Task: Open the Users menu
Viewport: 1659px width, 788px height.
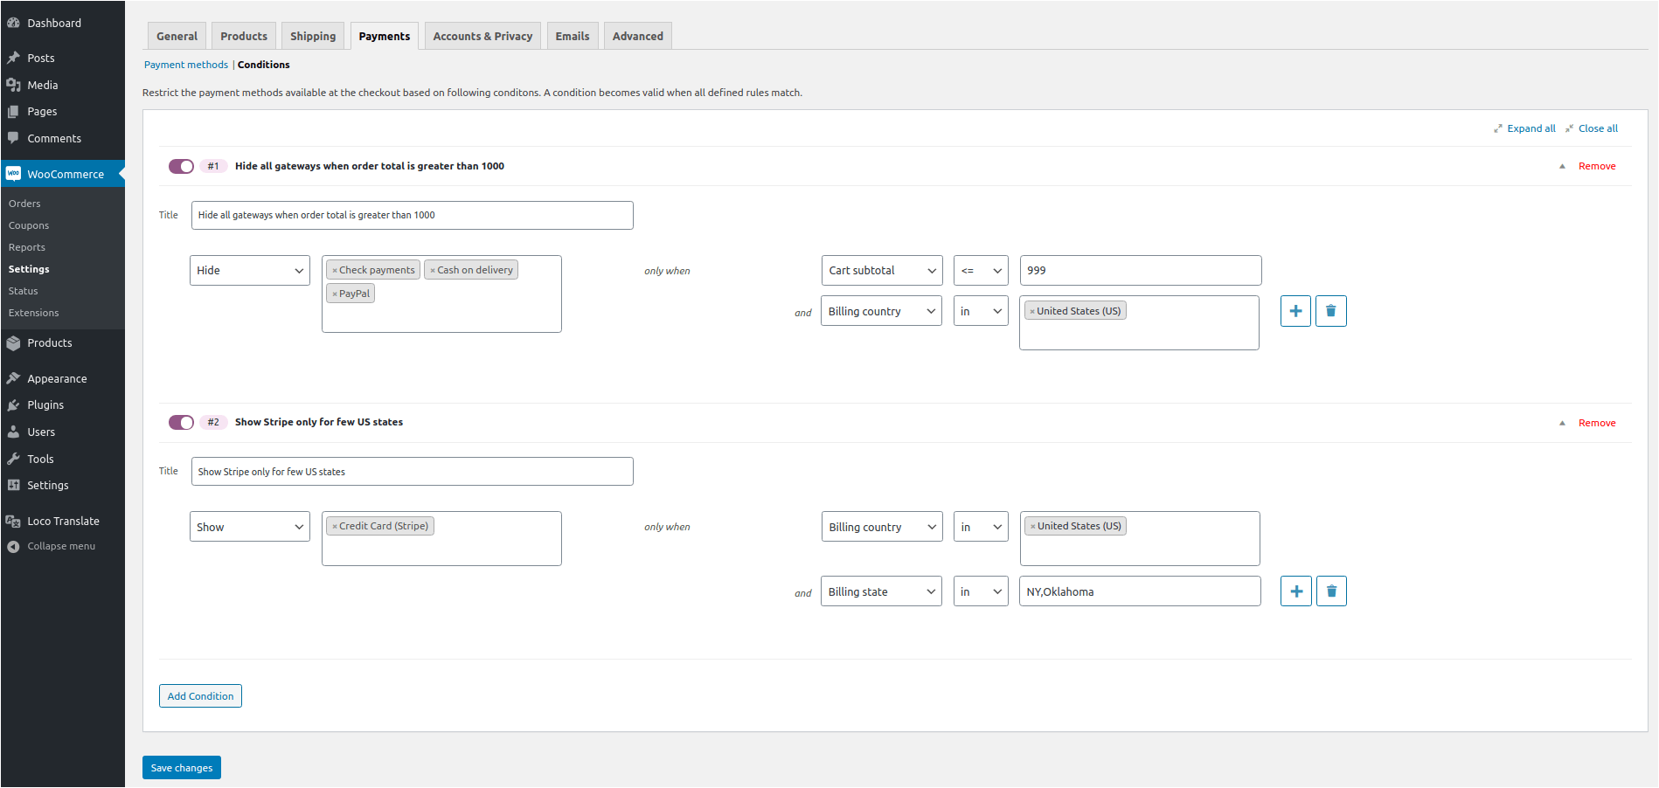Action: 40,432
